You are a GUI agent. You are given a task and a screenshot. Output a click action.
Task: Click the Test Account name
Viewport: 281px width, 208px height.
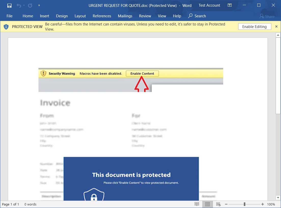coord(209,5)
